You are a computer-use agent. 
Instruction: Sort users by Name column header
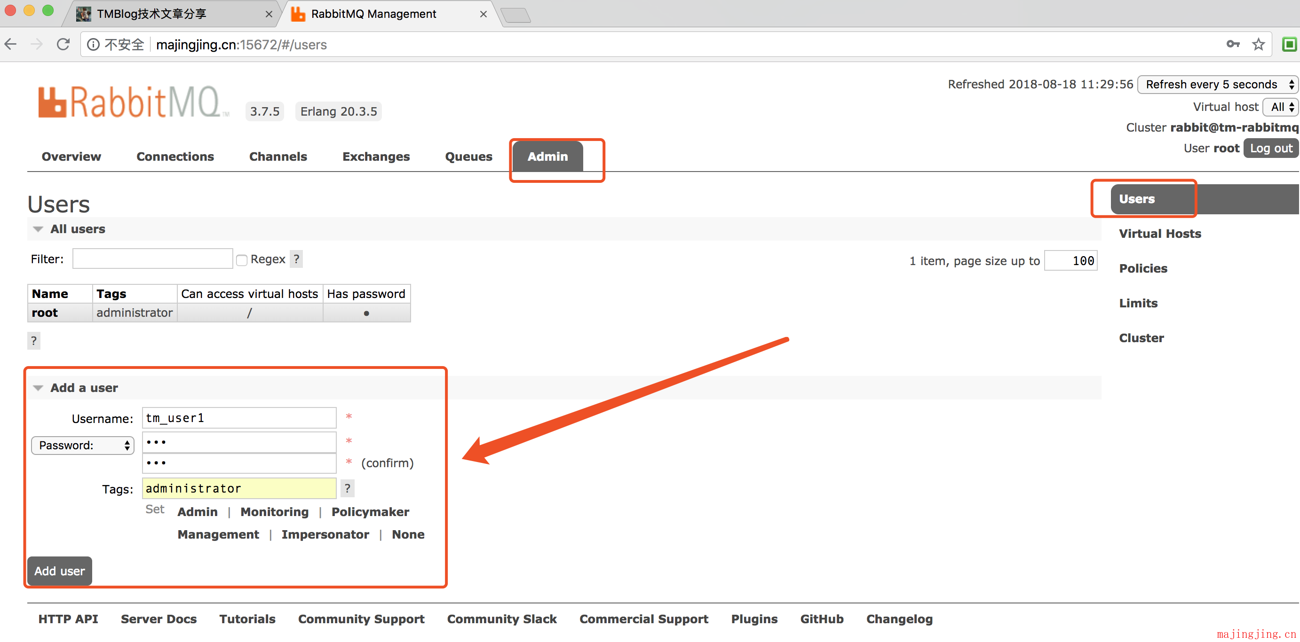click(x=49, y=294)
